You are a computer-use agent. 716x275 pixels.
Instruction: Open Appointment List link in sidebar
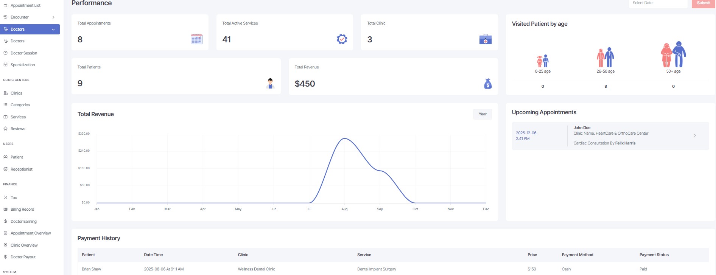click(25, 5)
